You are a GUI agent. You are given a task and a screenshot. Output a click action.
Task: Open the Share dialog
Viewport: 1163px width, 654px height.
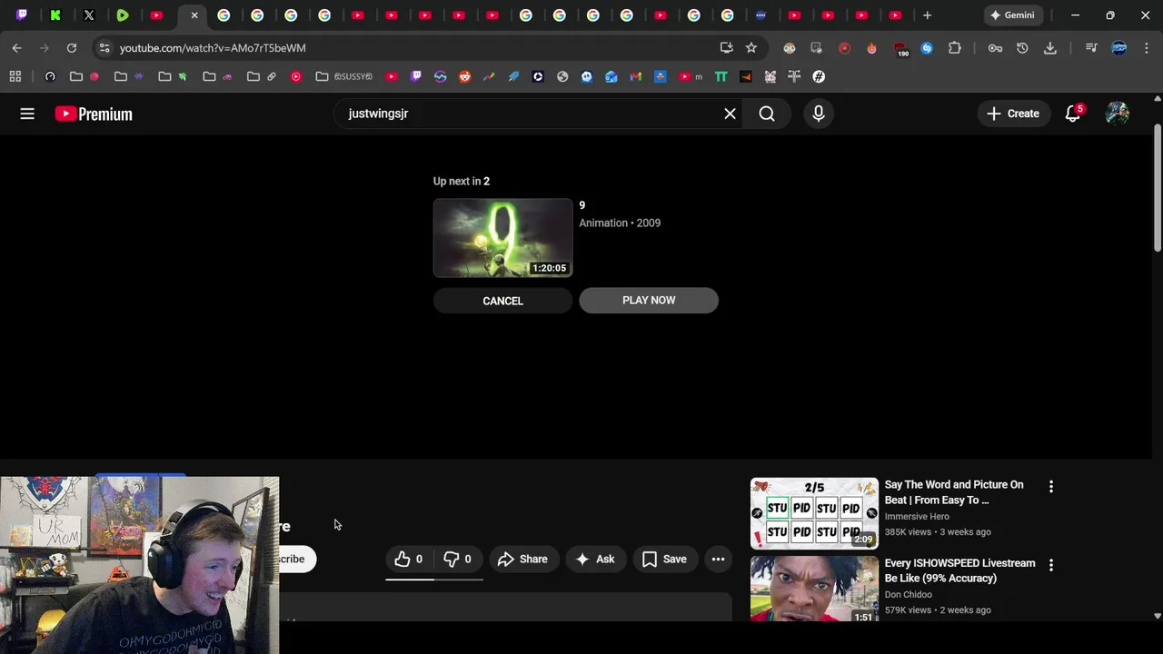click(522, 560)
